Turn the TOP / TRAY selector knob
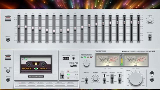160x90 pixels. pyautogui.click(x=8, y=71)
